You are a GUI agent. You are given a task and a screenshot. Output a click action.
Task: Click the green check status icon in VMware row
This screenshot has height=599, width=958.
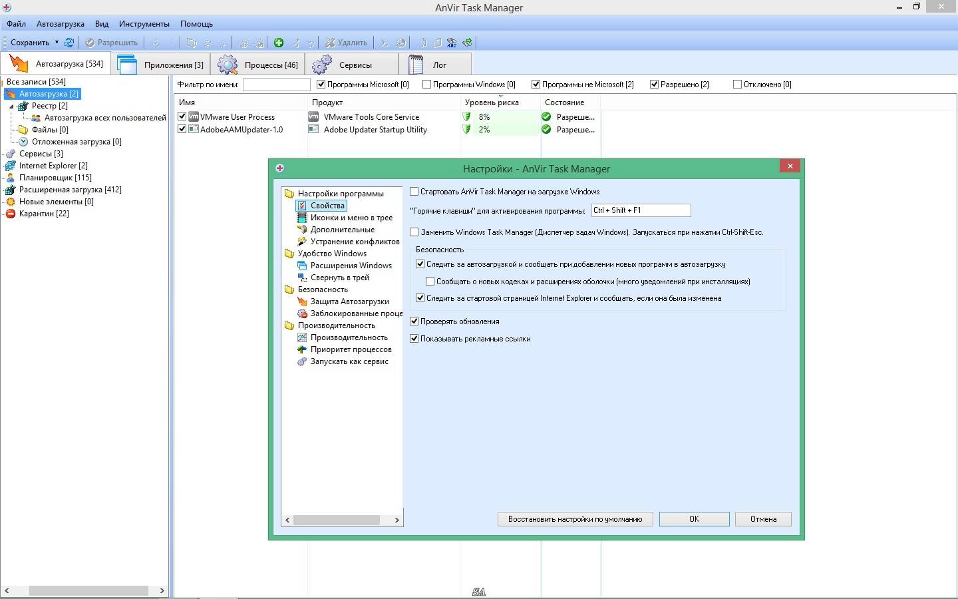pyautogui.click(x=547, y=116)
